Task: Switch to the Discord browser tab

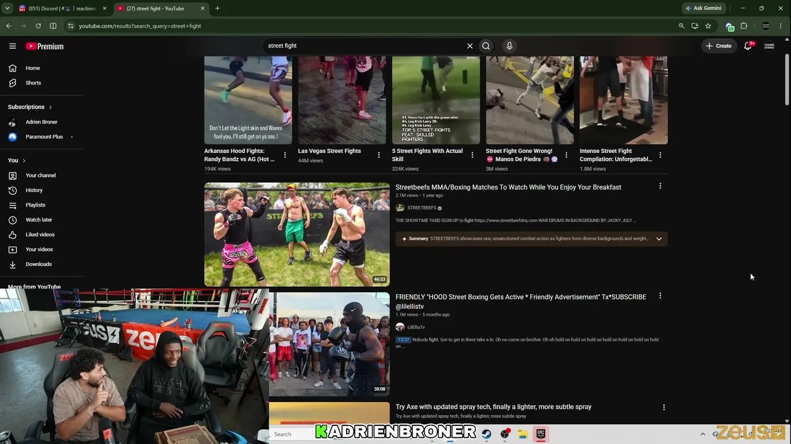Action: coord(62,9)
